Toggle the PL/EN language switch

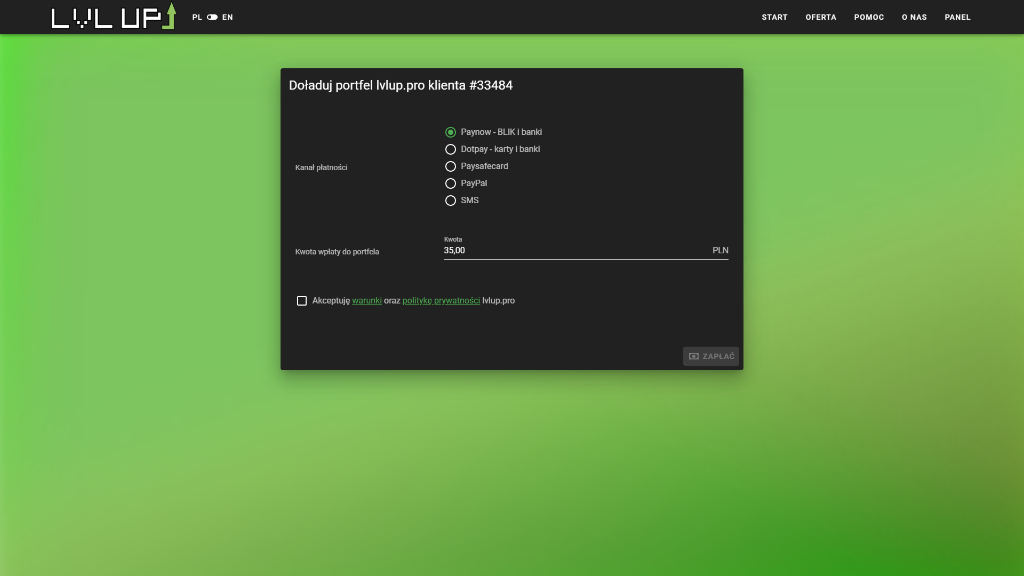(x=212, y=17)
